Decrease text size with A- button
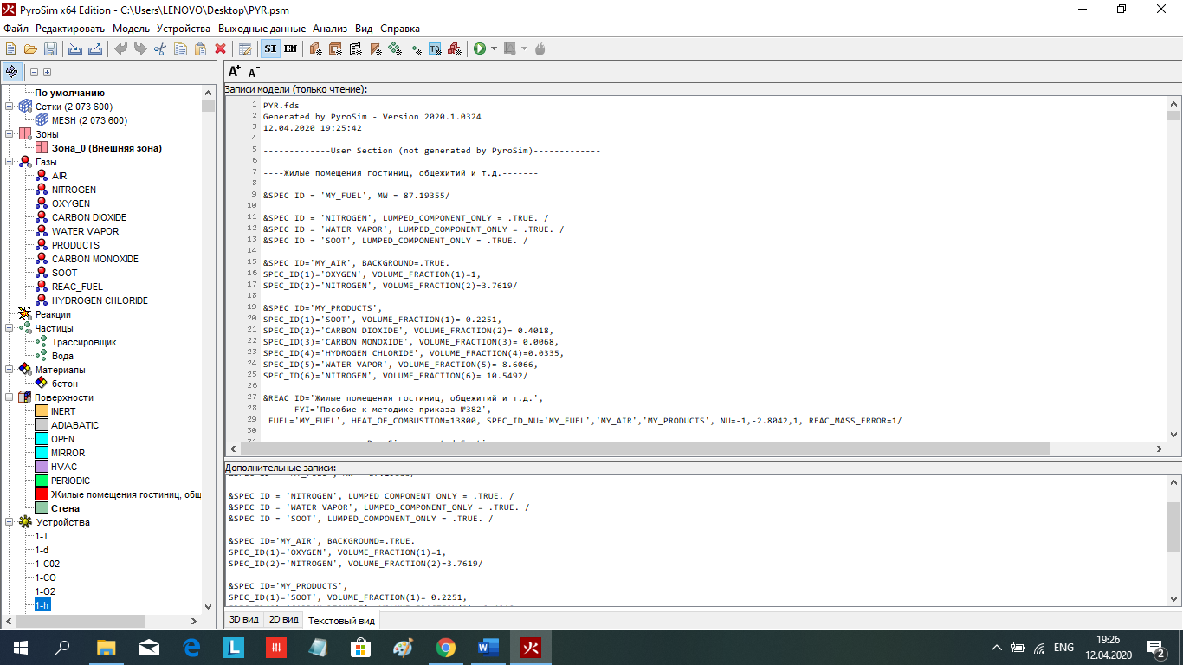Screen dimensions: 1183x665 coord(254,73)
